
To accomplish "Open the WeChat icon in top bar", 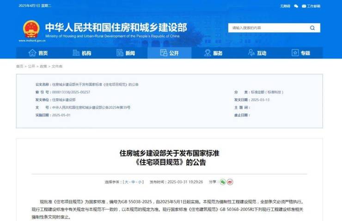I will pos(296,6).
